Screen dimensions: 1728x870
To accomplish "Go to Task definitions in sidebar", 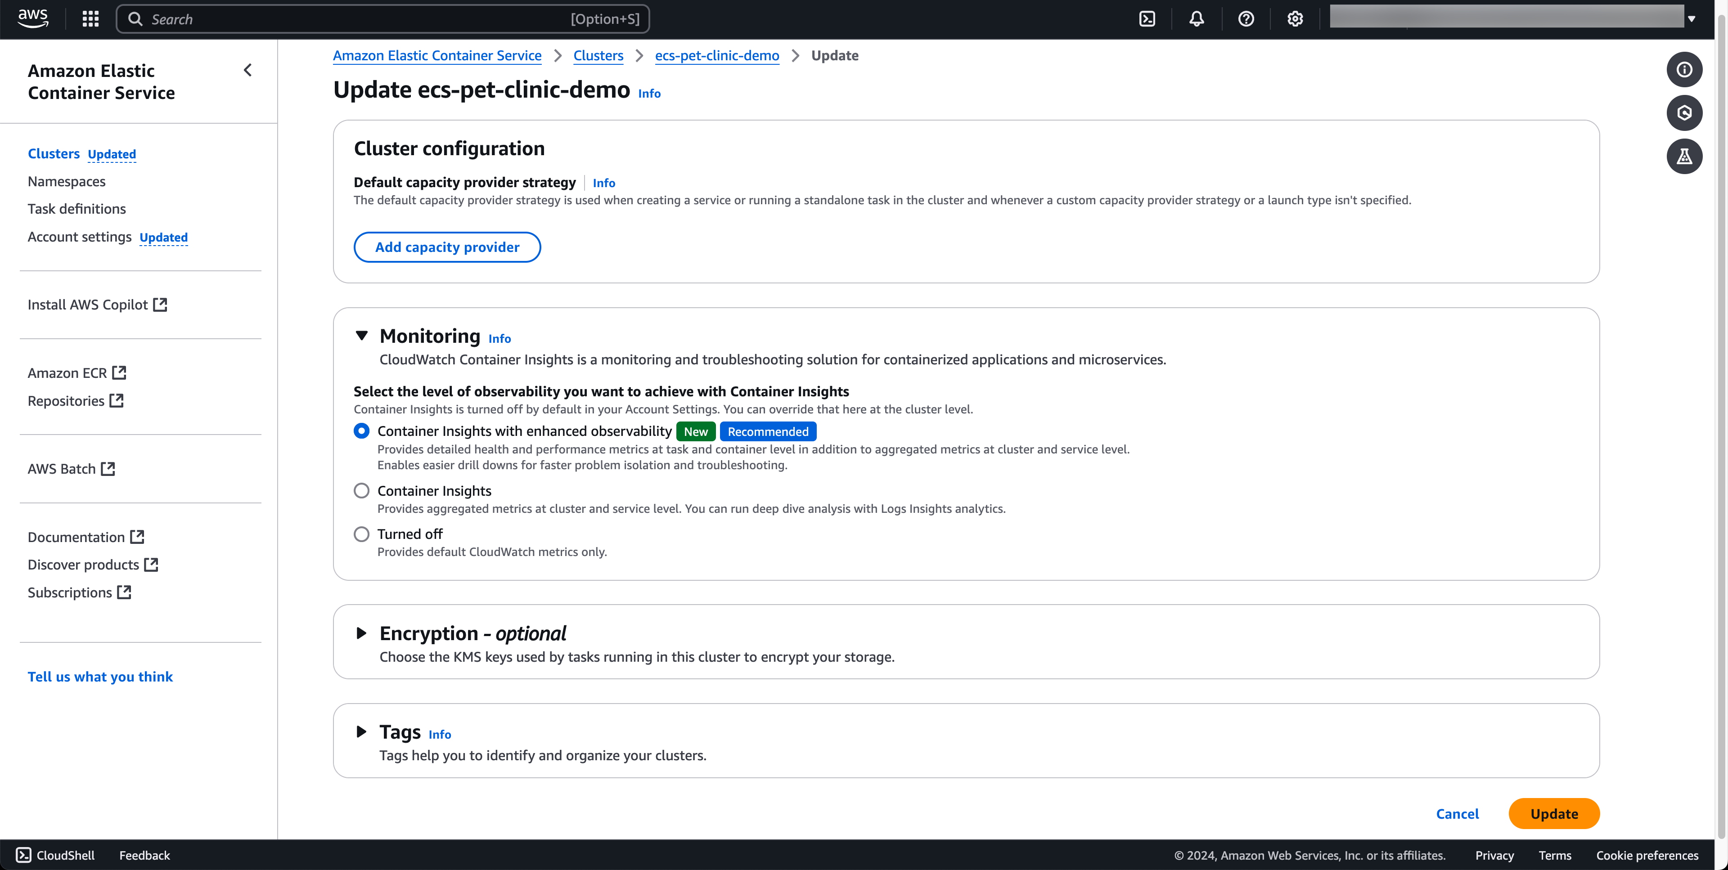I will (76, 209).
